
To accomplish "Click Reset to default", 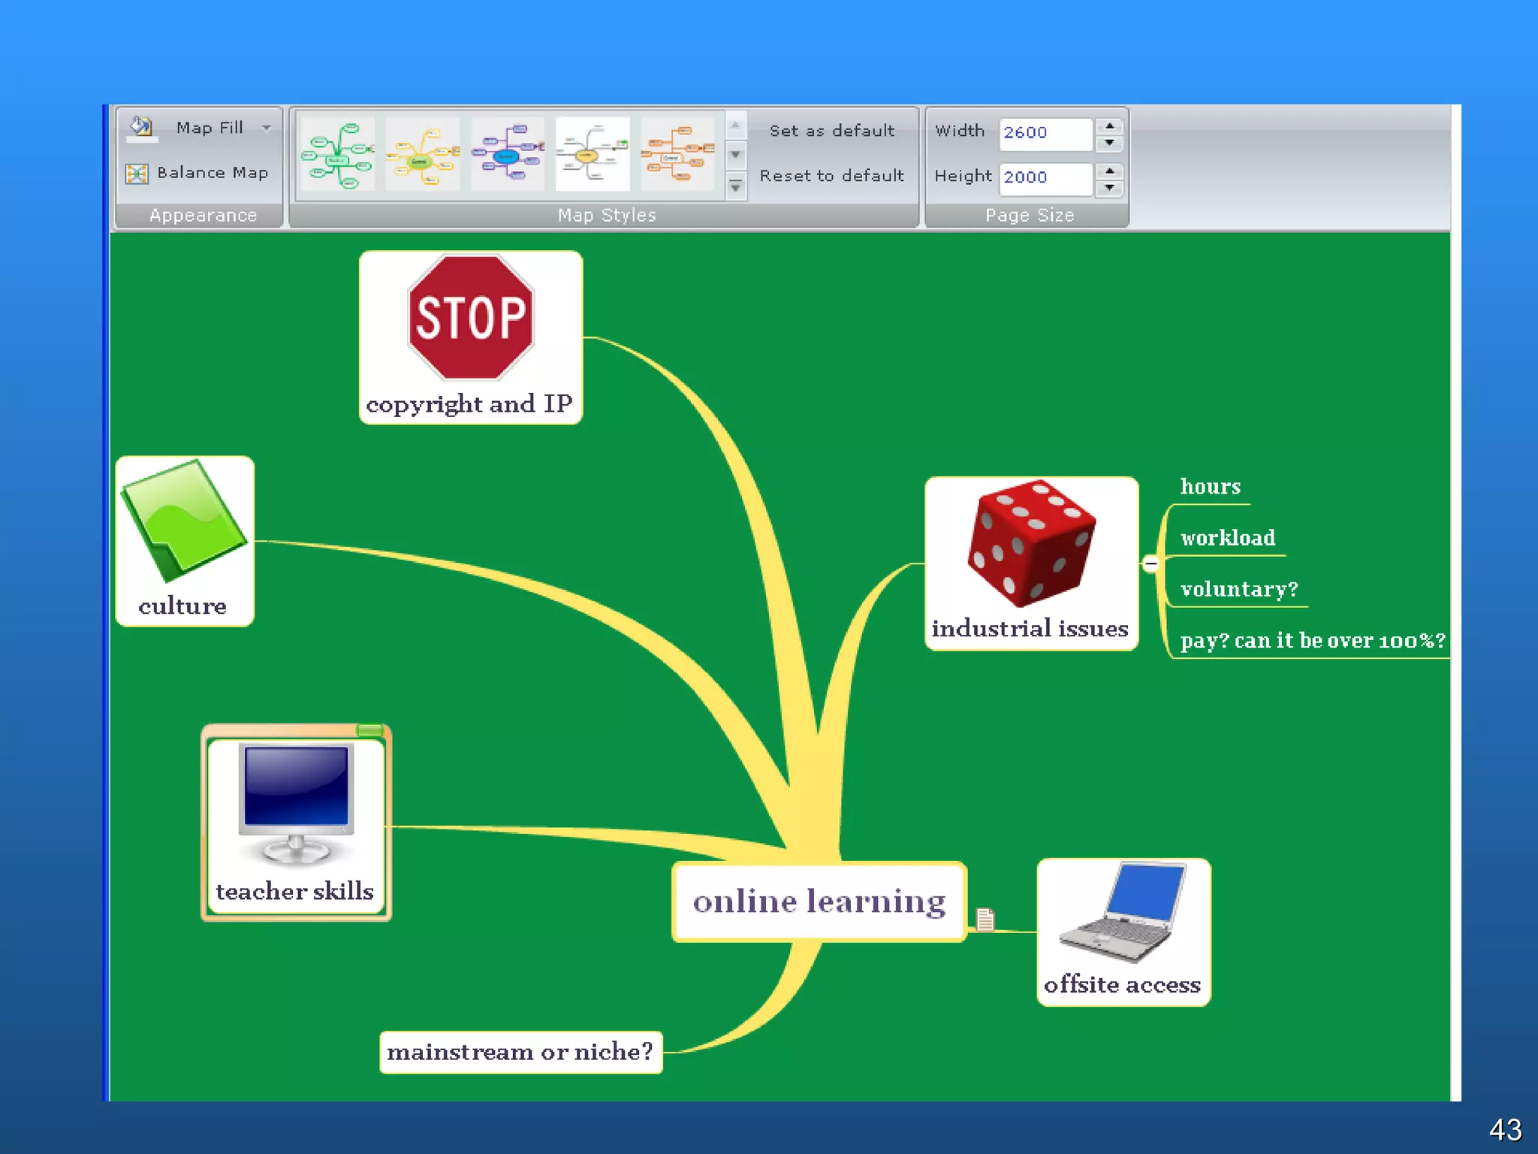I will tap(831, 176).
